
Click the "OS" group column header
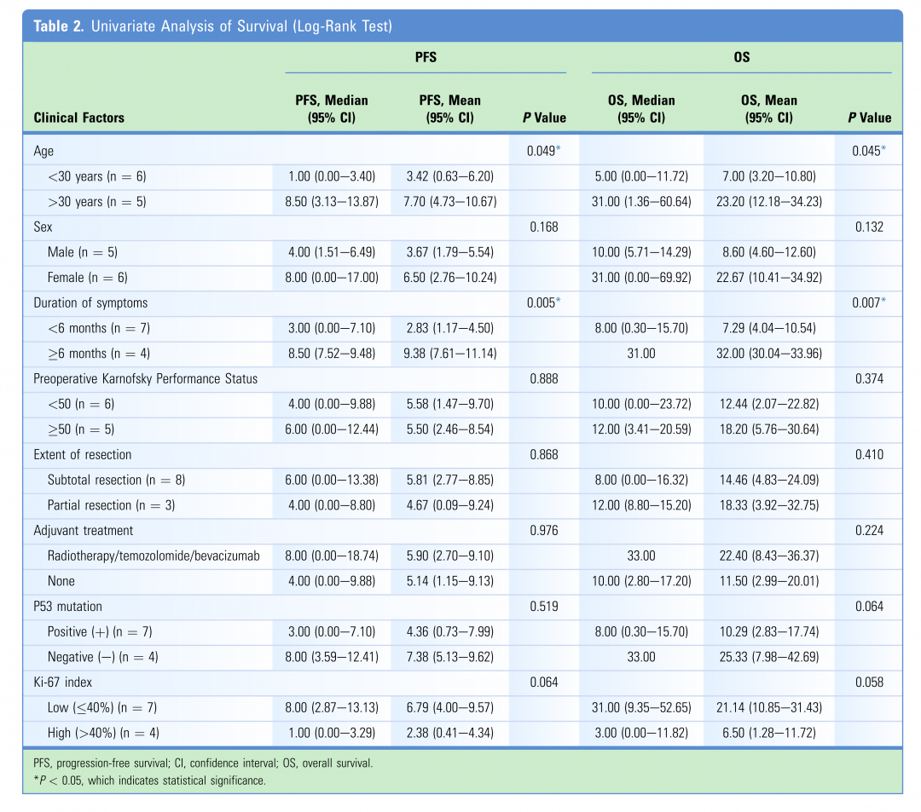pyautogui.click(x=741, y=58)
